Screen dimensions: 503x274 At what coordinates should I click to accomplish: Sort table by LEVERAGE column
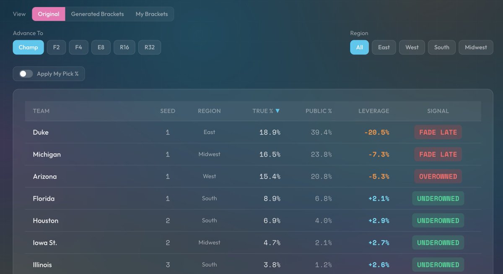pyautogui.click(x=373, y=111)
